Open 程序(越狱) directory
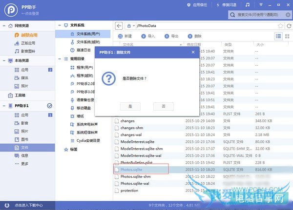 coord(82,76)
